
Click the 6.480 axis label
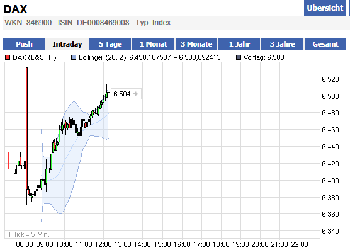coord(330,113)
